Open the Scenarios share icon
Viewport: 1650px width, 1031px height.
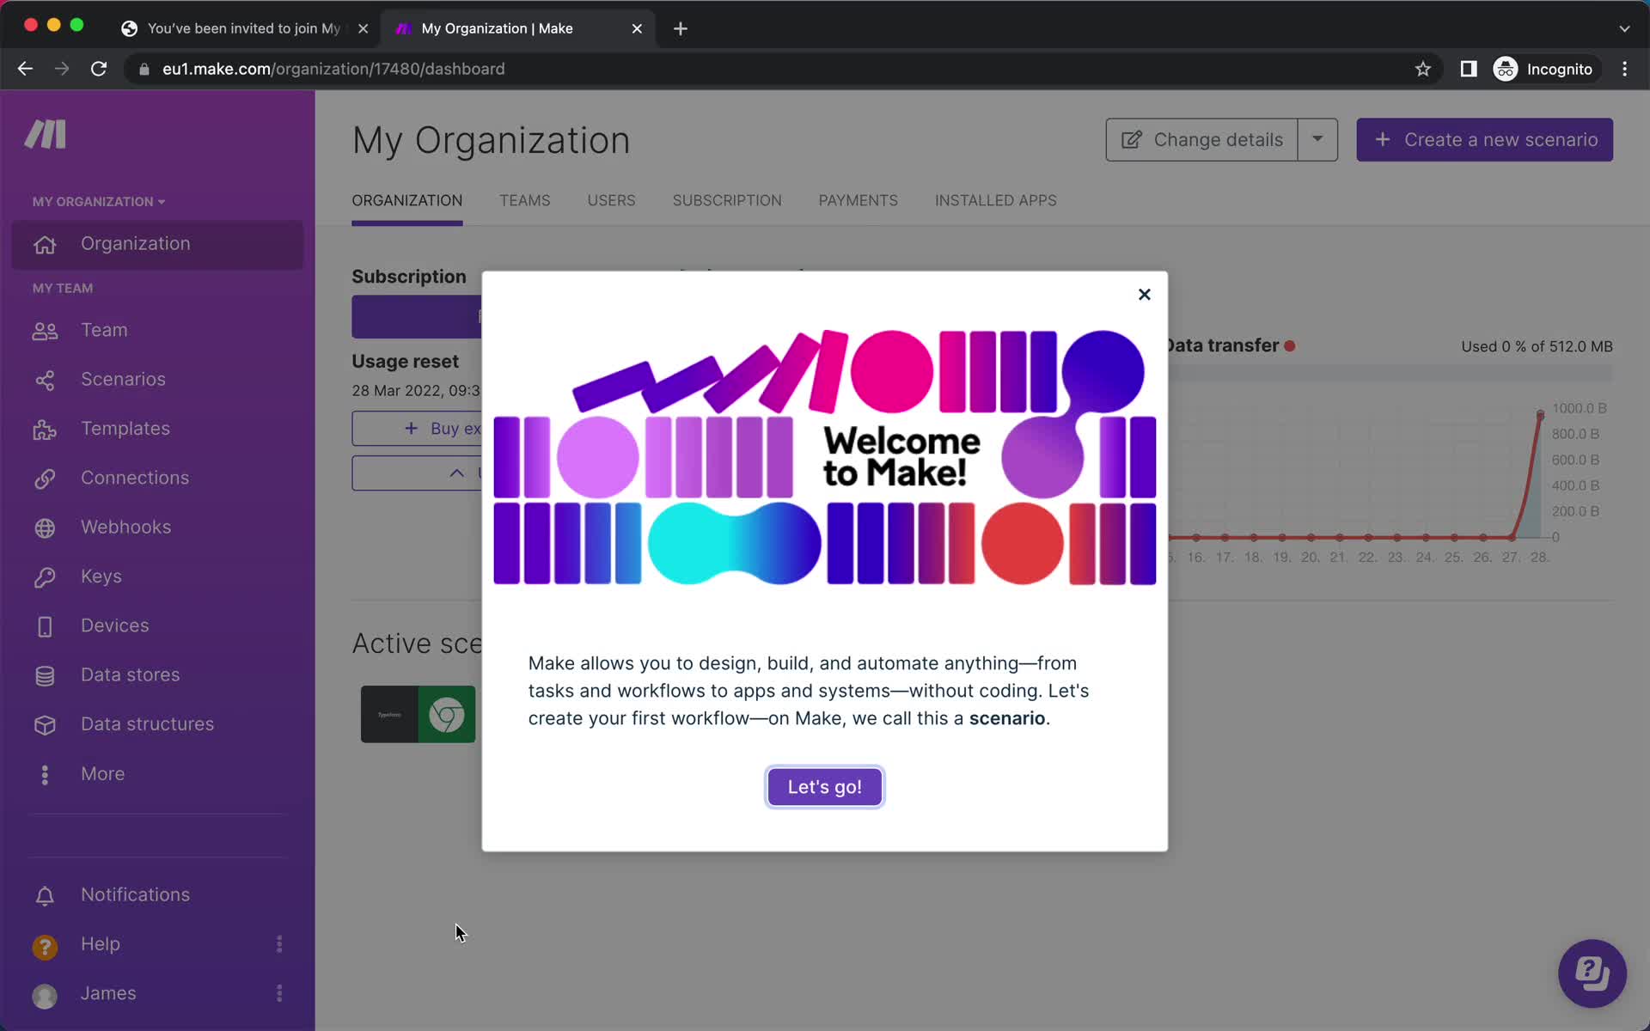coord(45,380)
